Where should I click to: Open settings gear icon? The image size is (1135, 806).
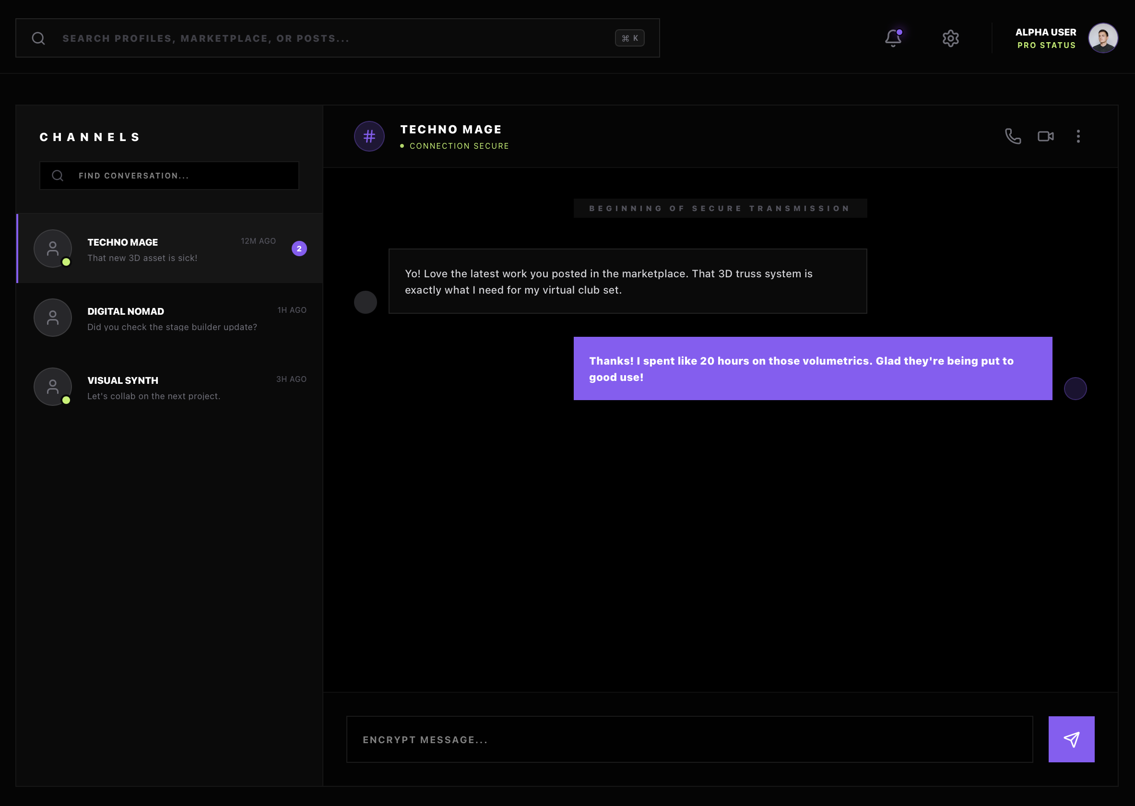950,38
